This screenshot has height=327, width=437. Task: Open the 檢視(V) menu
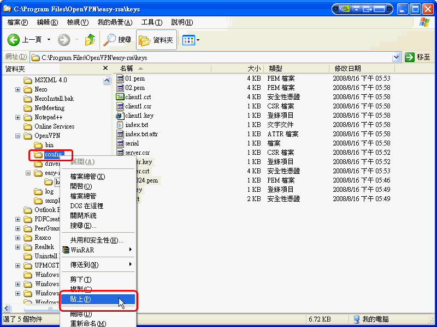click(x=78, y=22)
